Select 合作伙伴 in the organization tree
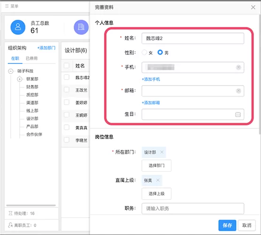This screenshot has height=235, width=261. 34,134
